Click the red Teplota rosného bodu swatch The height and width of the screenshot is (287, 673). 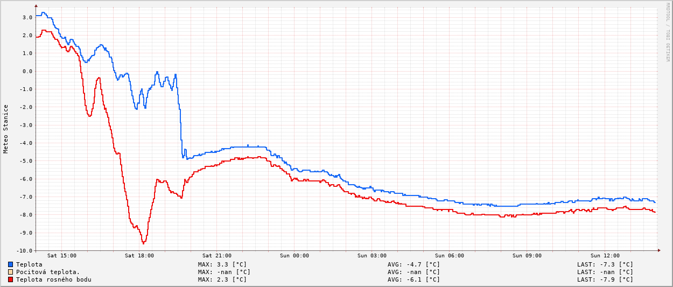point(10,279)
